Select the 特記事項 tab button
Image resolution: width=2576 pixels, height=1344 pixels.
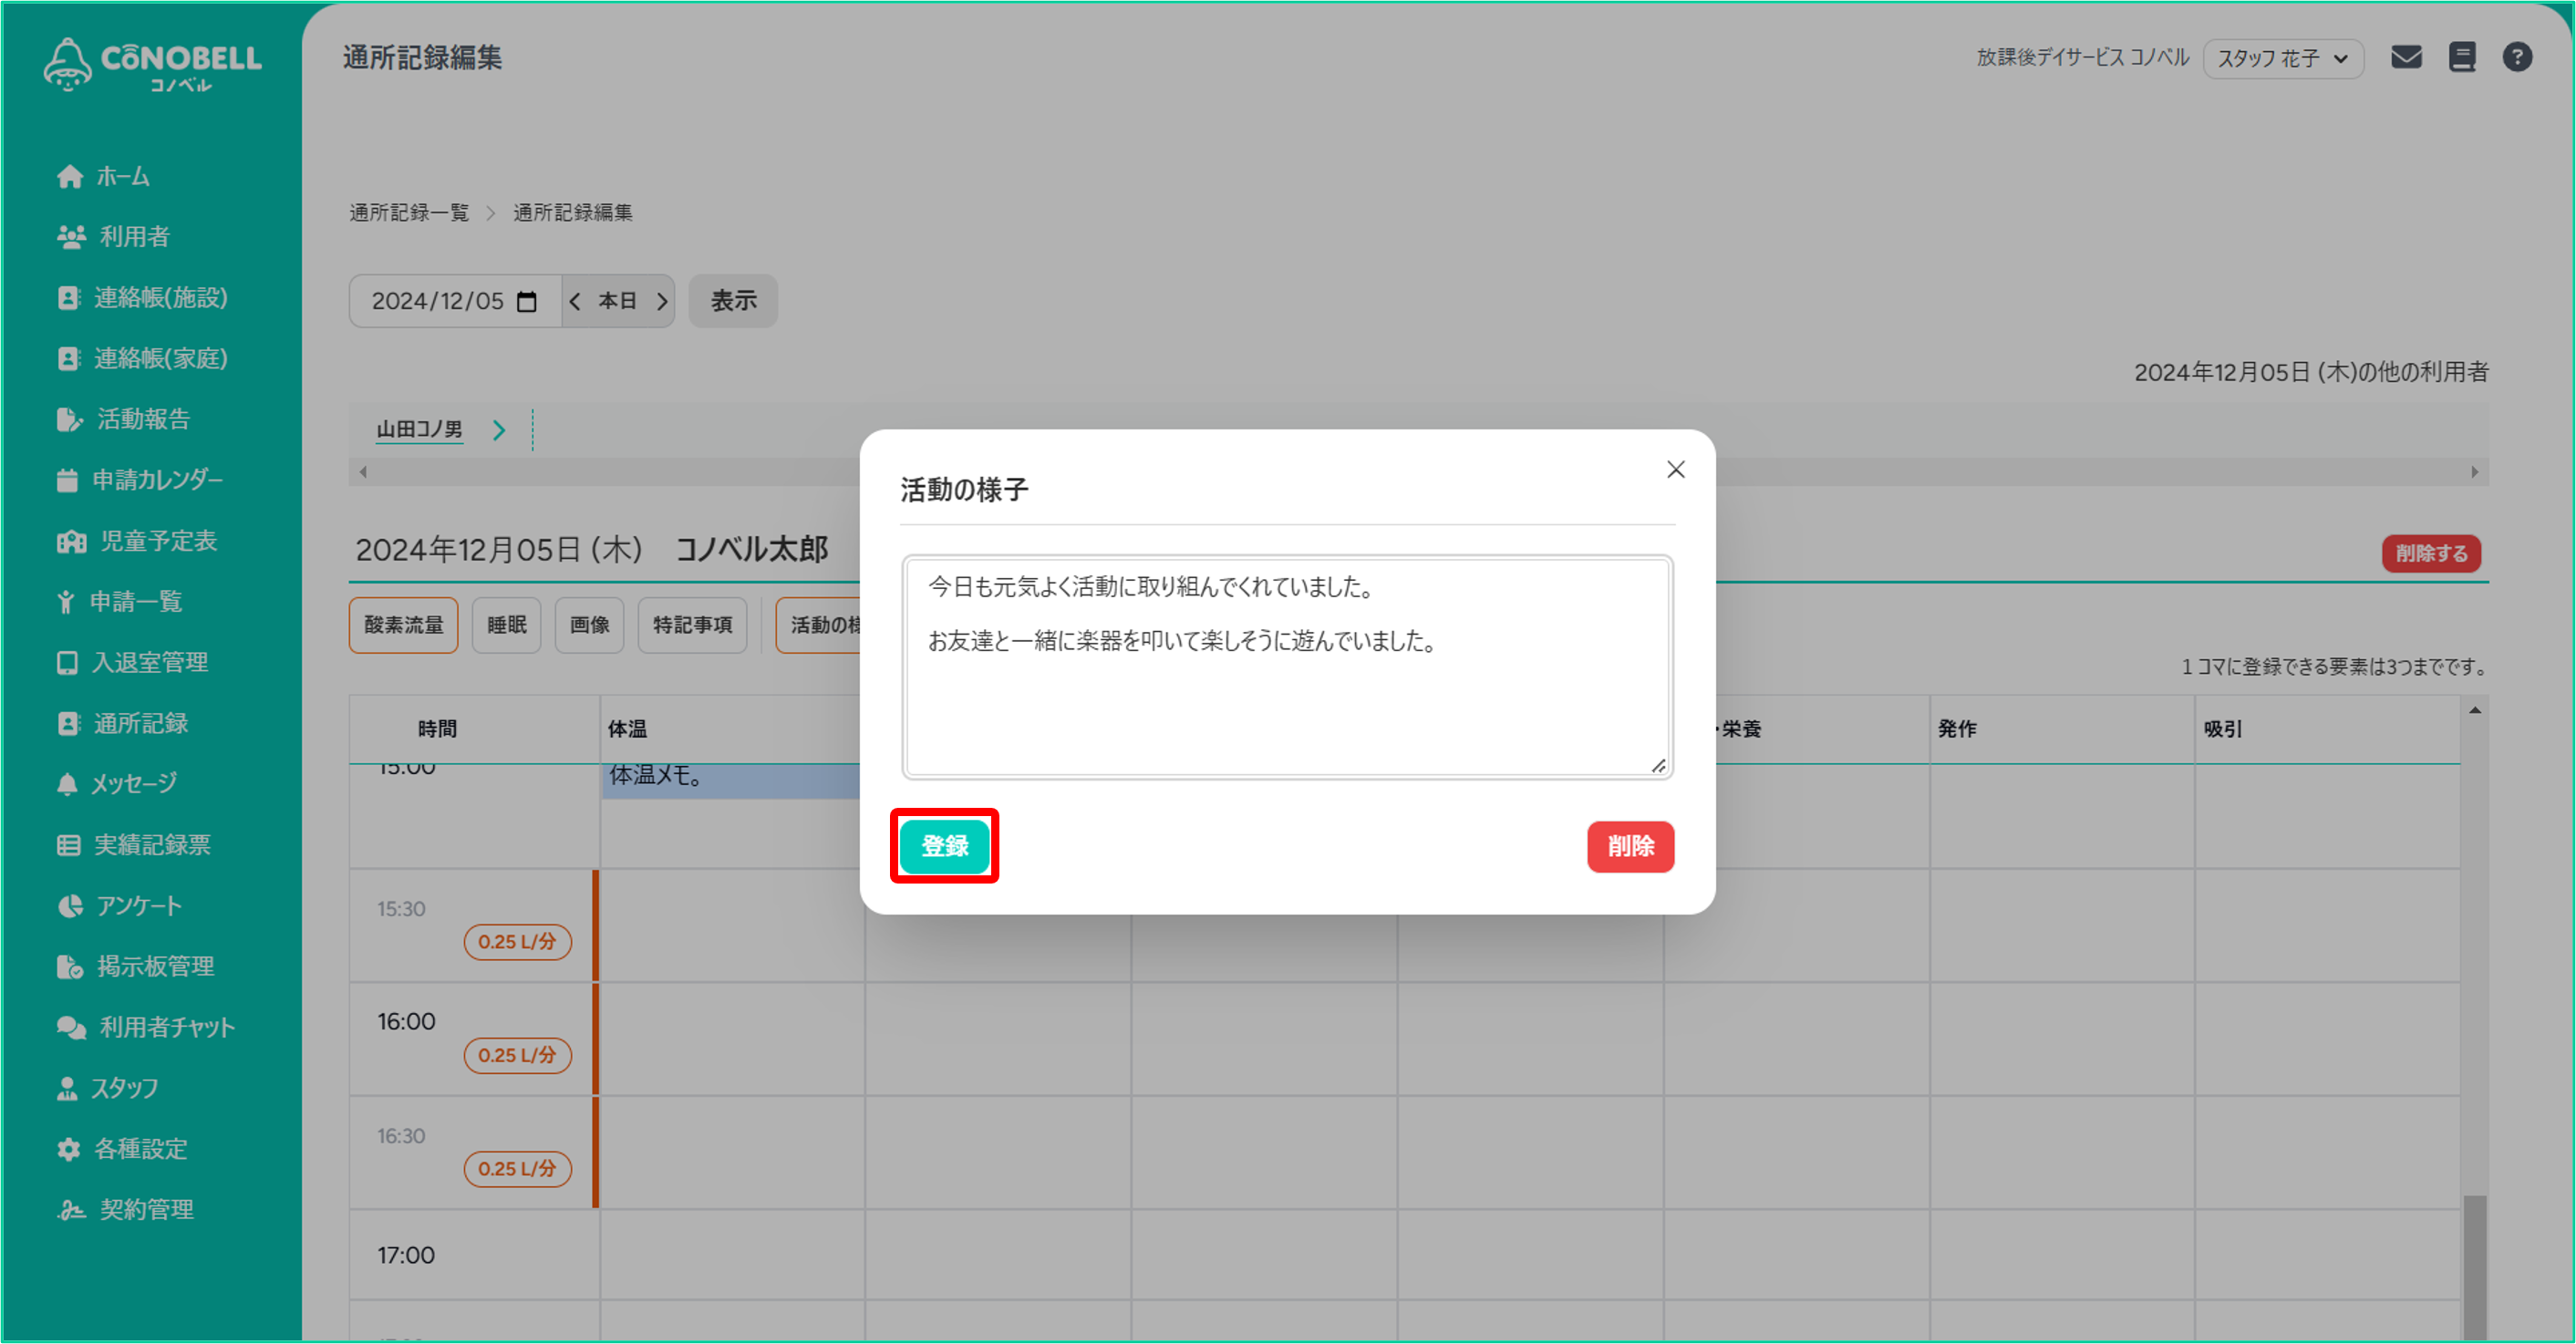coord(692,626)
